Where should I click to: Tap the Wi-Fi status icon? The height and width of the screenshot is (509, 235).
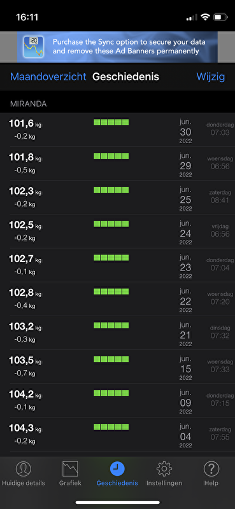(x=205, y=17)
